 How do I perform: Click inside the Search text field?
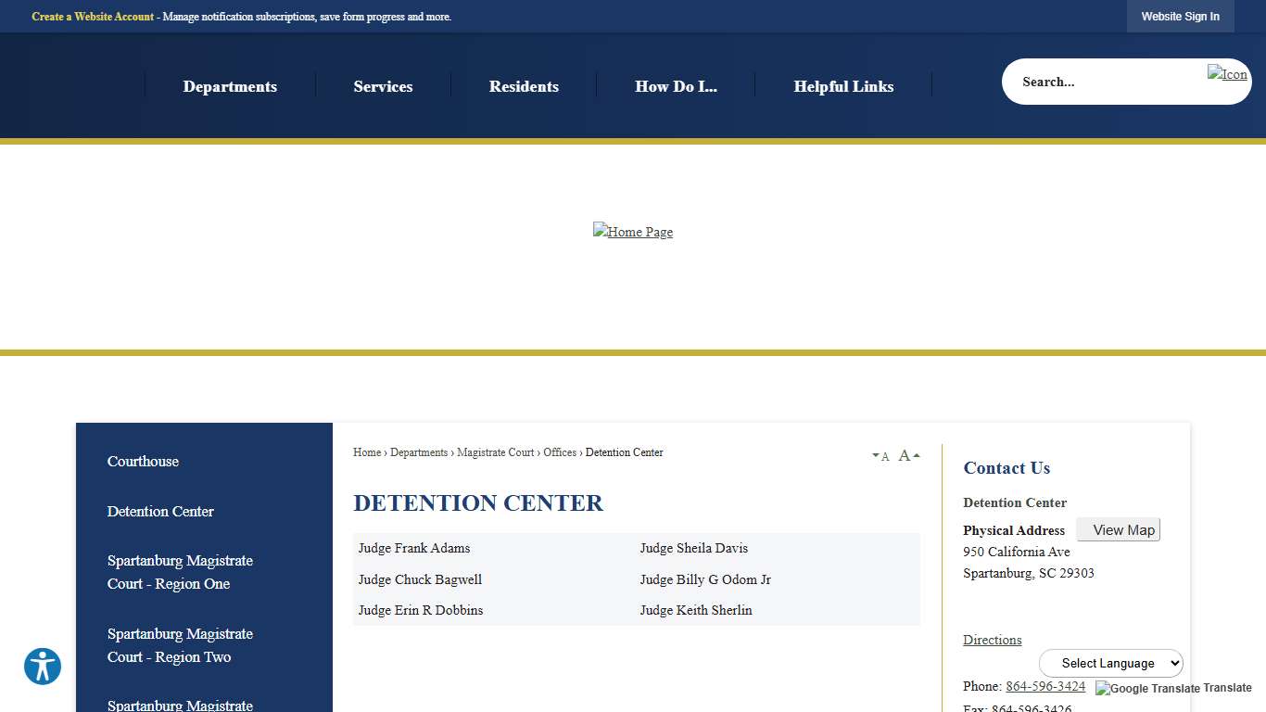point(1094,82)
